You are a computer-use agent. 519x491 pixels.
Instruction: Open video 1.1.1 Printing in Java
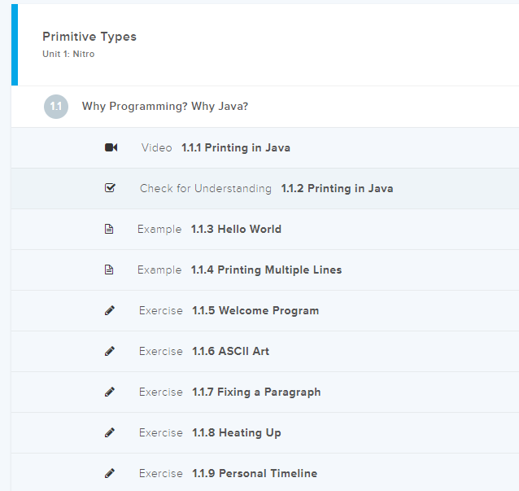tap(235, 147)
